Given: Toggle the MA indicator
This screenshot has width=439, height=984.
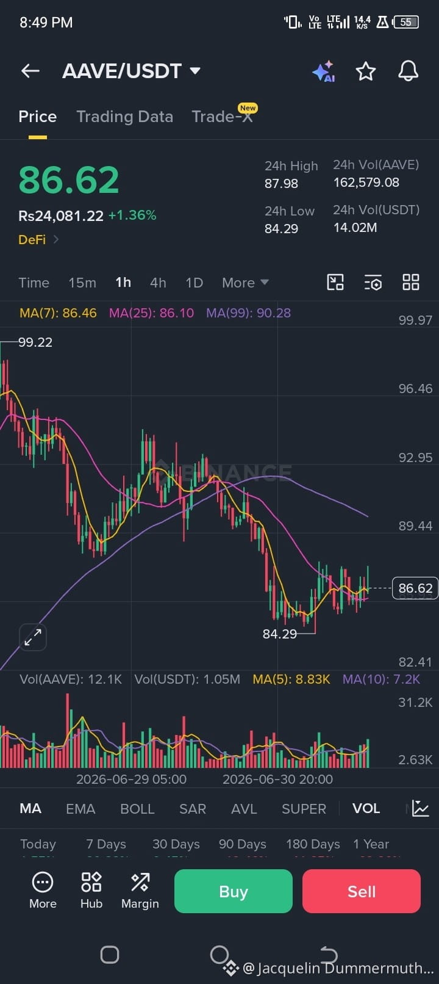Looking at the screenshot, I should pyautogui.click(x=30, y=809).
